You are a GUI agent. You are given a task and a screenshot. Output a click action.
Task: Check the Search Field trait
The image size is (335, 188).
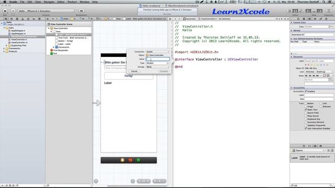[306, 113]
